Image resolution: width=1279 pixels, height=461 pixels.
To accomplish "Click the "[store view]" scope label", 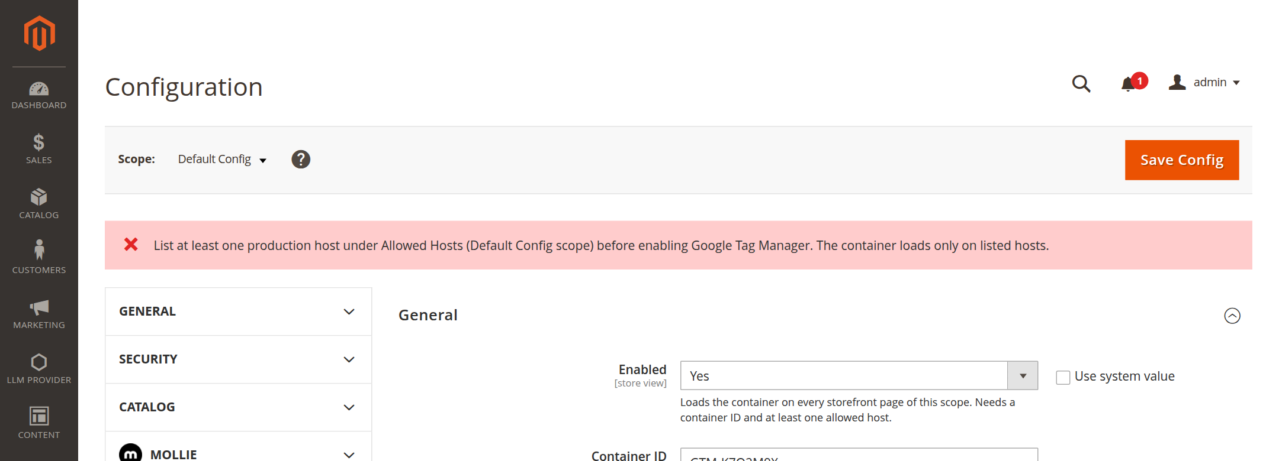I will pyautogui.click(x=640, y=384).
